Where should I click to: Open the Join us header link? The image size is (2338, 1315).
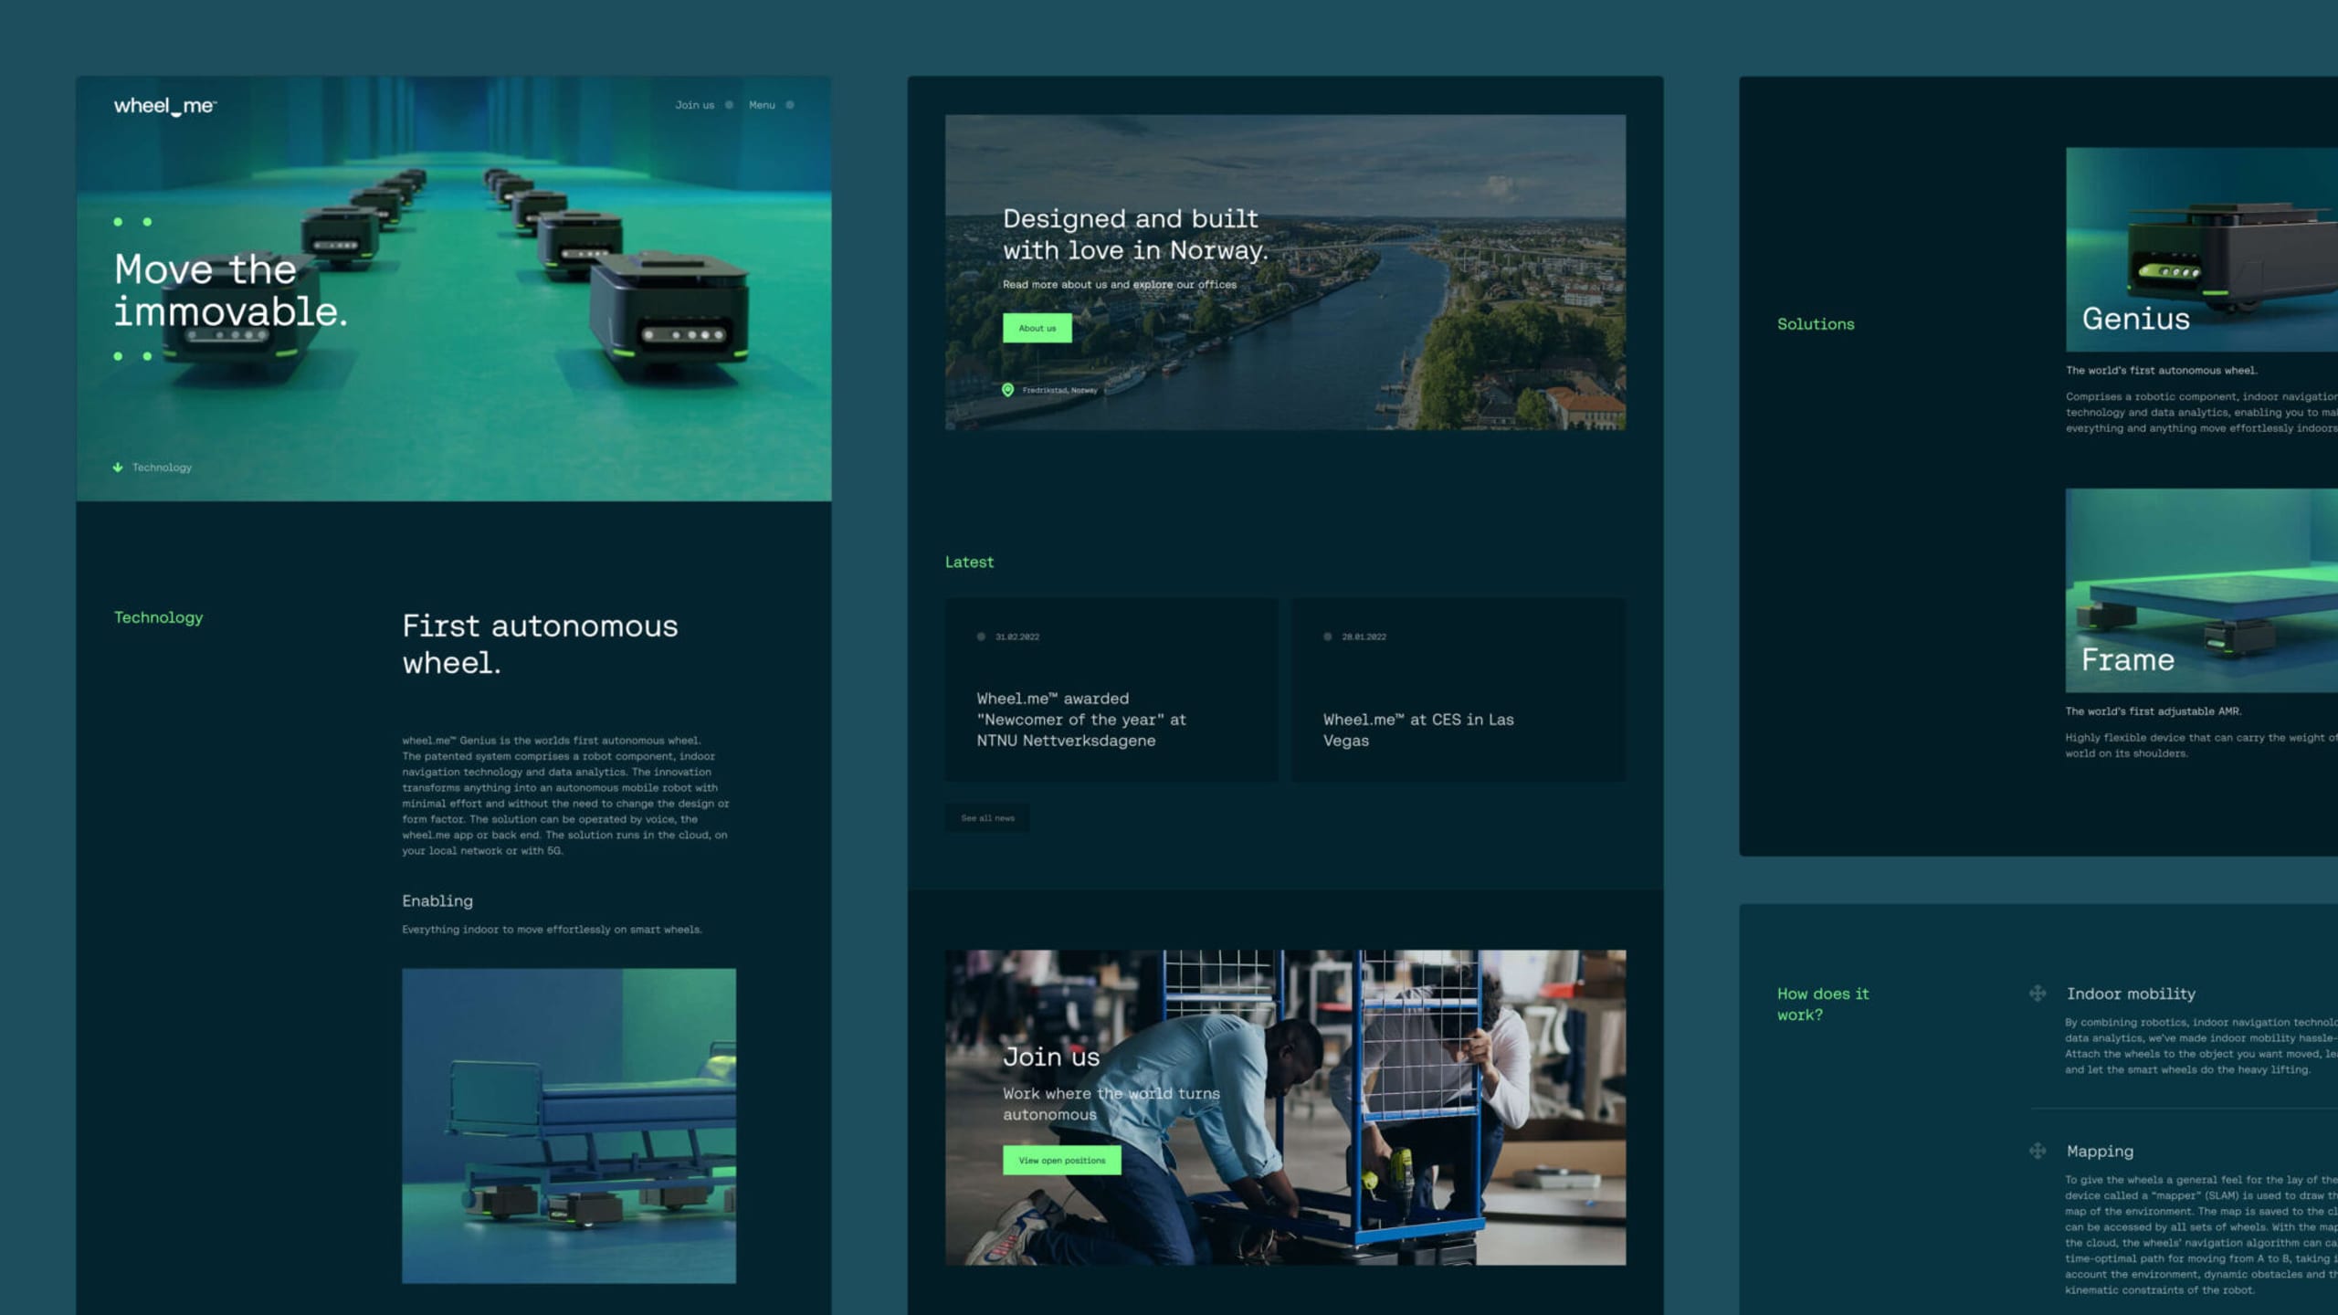click(x=694, y=105)
